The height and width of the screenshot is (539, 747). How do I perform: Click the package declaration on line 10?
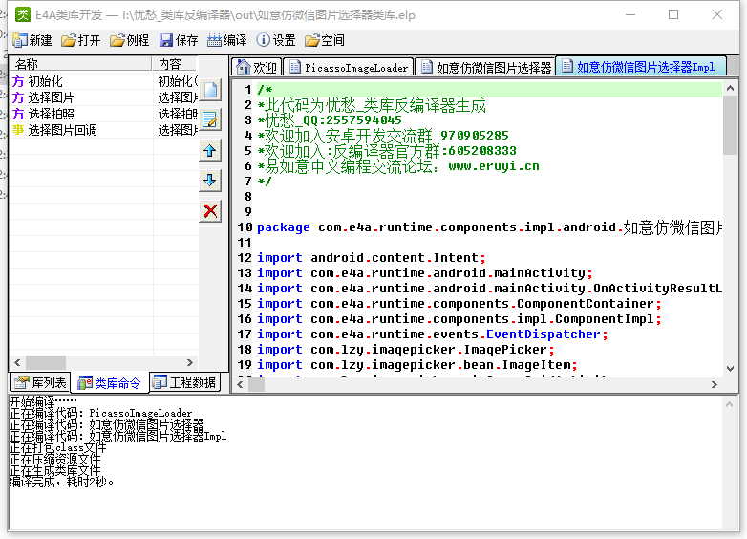(x=490, y=227)
